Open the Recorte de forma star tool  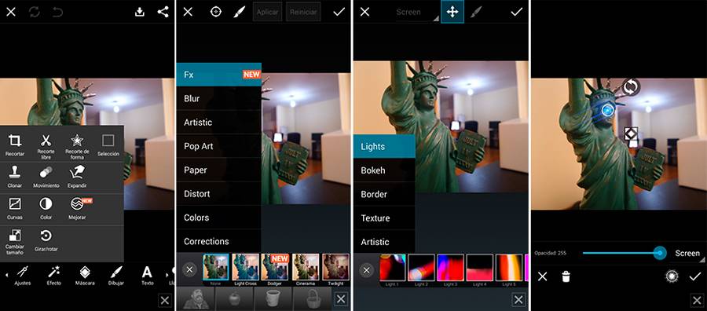point(77,147)
